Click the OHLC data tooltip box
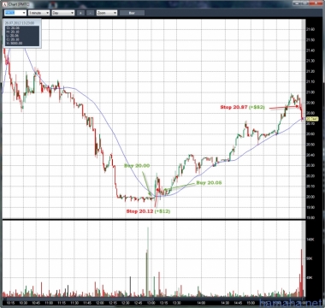 22,33
